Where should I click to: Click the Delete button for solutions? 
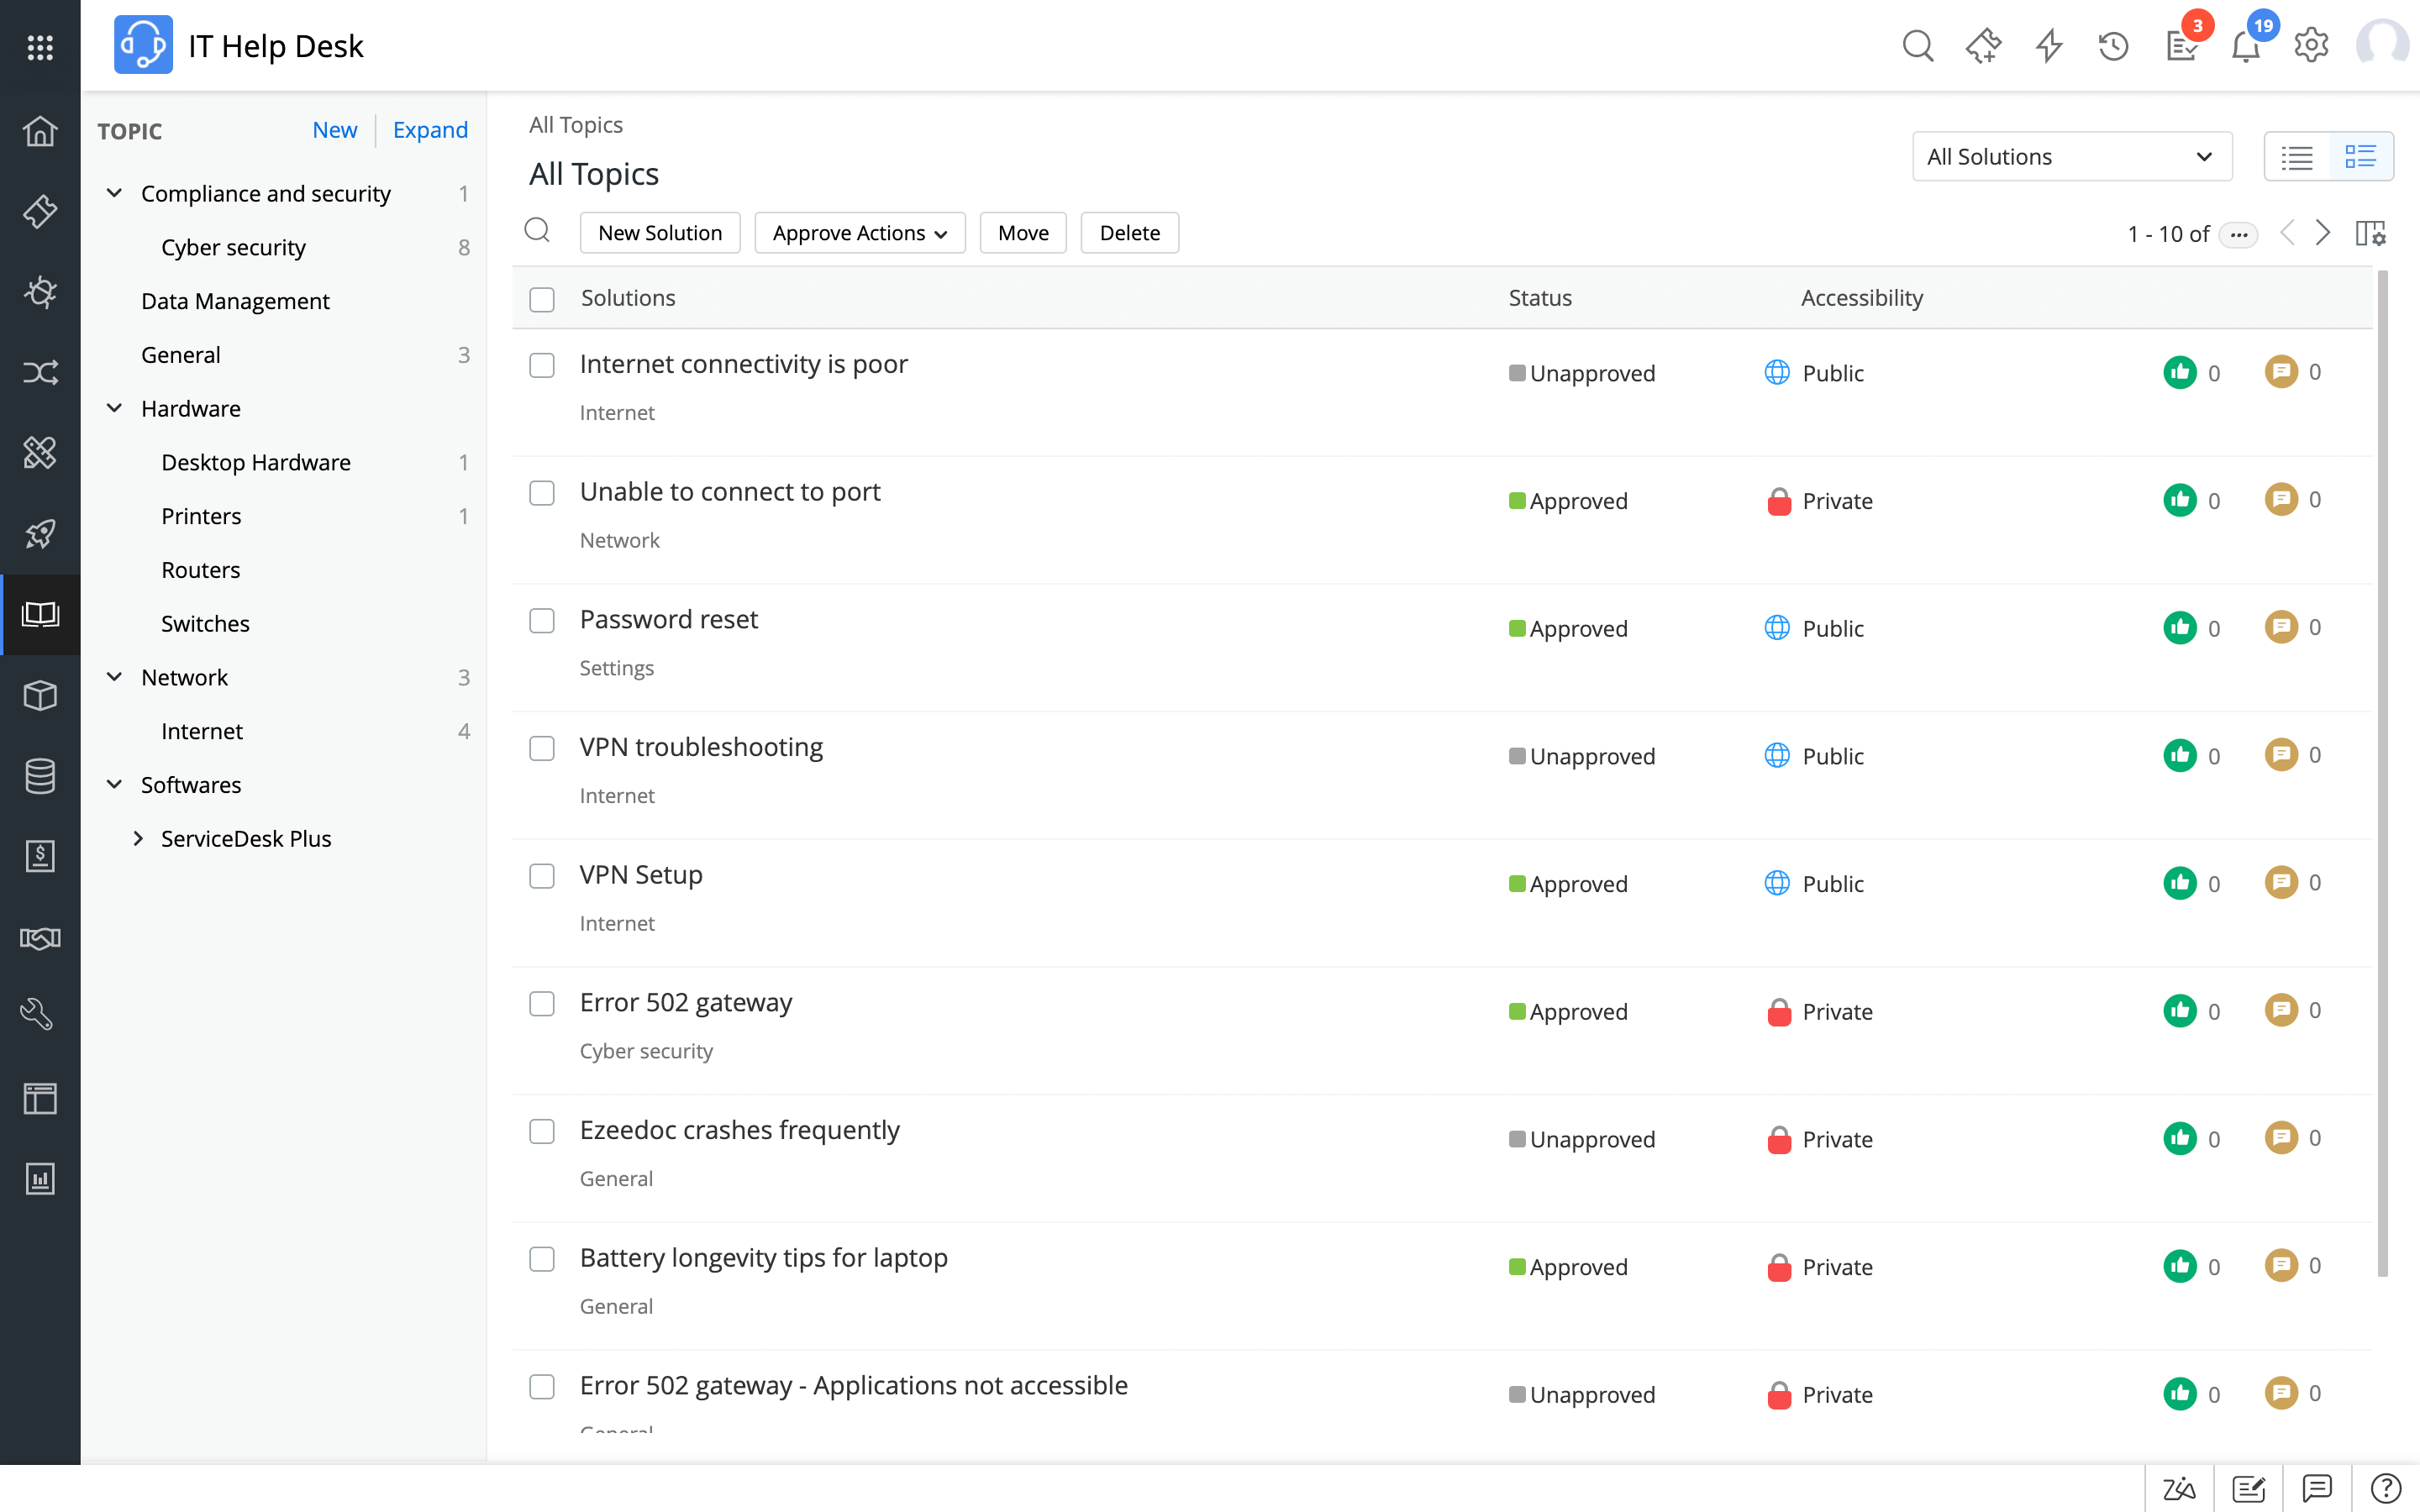tap(1129, 230)
